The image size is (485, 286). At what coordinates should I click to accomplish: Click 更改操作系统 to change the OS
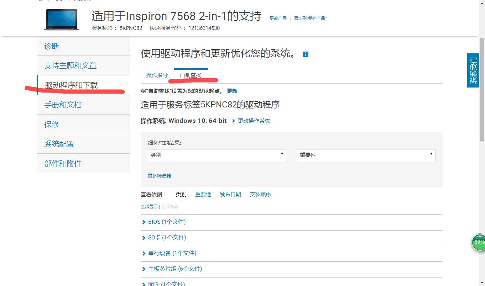point(254,121)
